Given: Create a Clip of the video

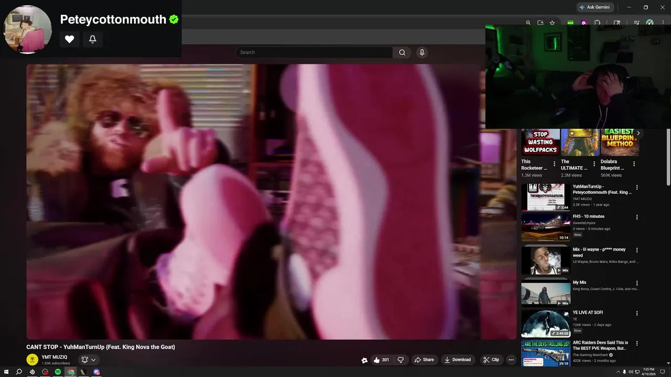Looking at the screenshot, I should pos(492,360).
